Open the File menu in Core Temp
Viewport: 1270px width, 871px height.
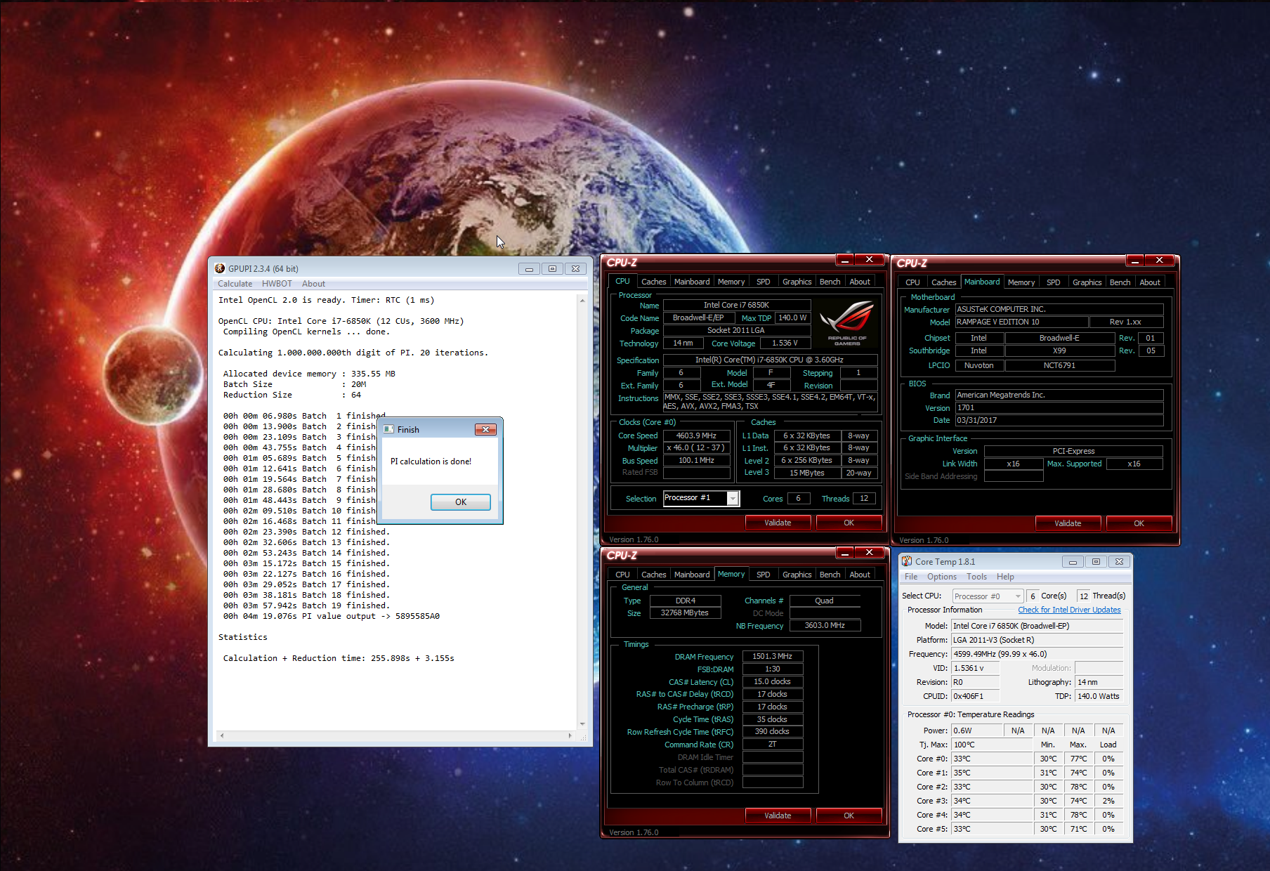911,577
